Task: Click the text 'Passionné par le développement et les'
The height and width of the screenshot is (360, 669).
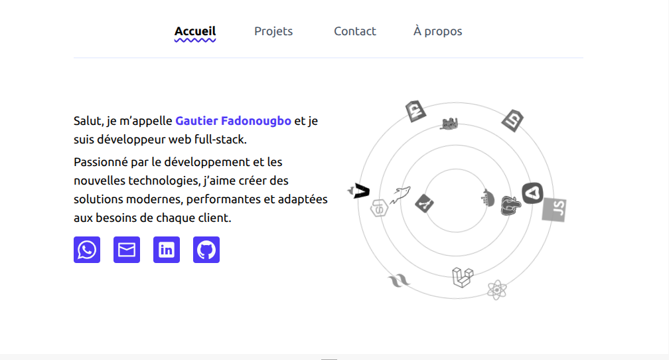Action: tap(178, 162)
